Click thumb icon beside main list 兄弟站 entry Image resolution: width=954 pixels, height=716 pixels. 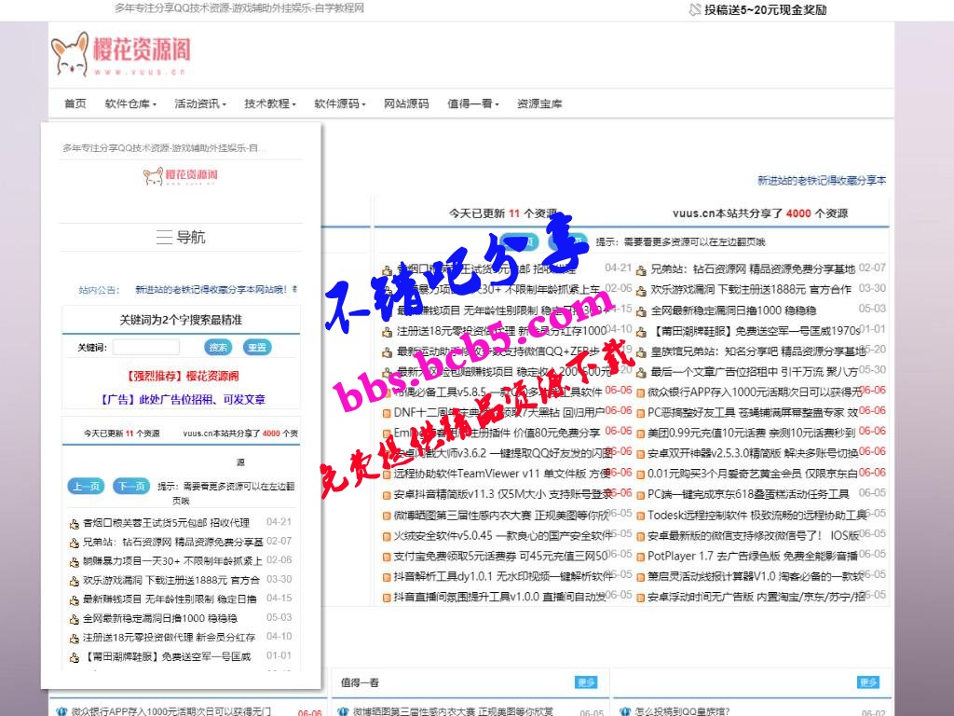pyautogui.click(x=641, y=270)
